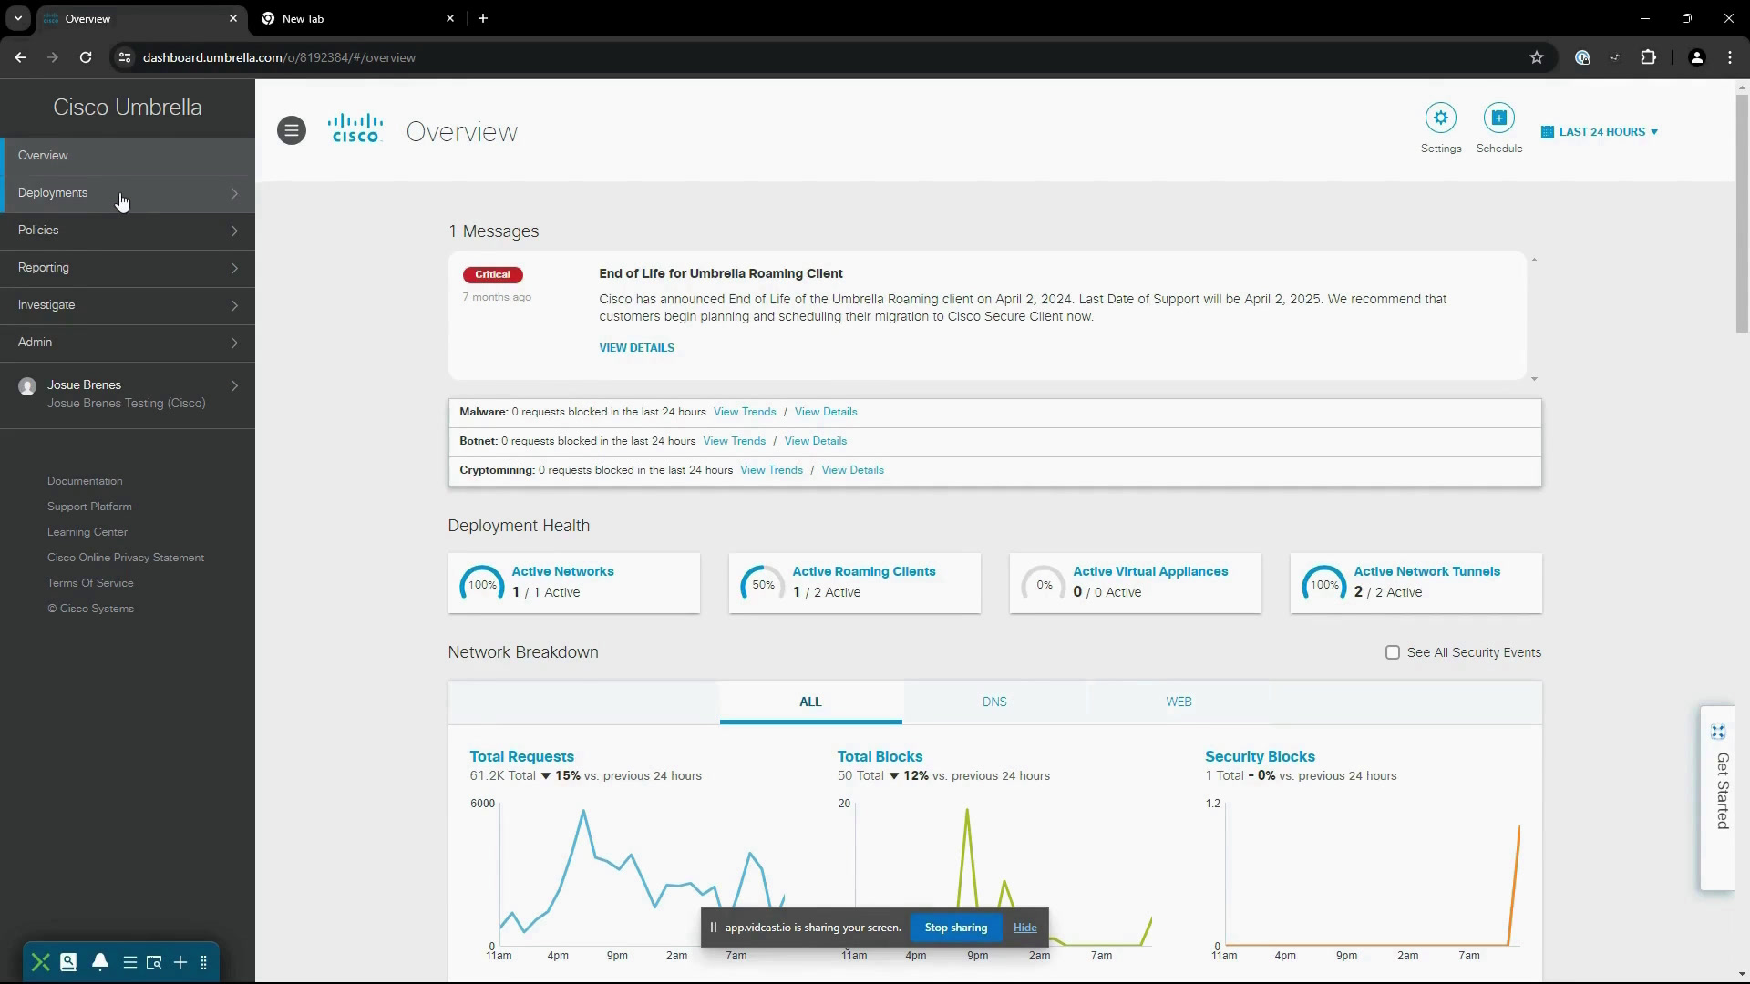Expand the Deployments menu
1750x984 pixels.
click(x=128, y=193)
